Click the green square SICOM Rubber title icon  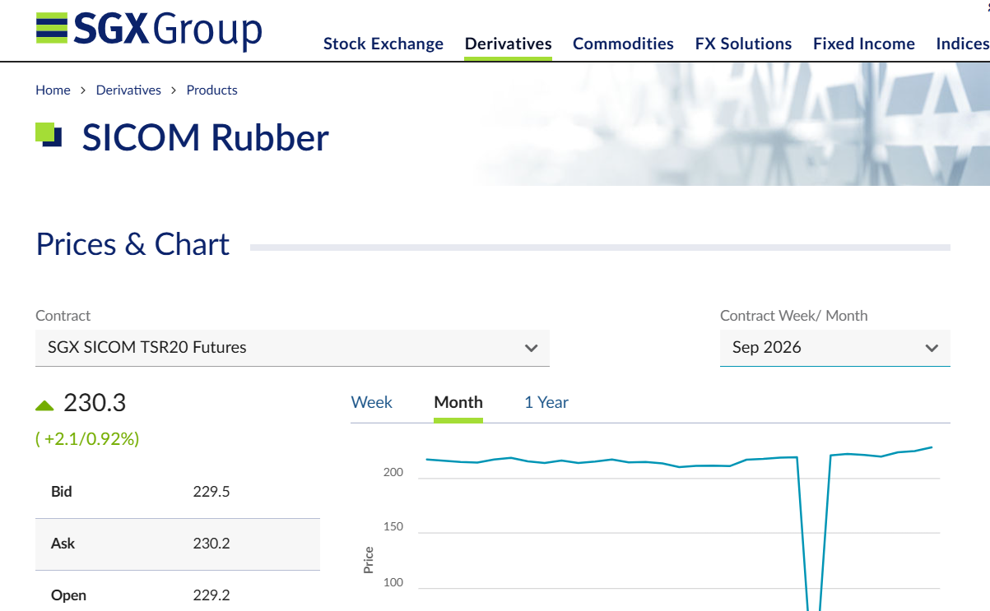coord(49,135)
